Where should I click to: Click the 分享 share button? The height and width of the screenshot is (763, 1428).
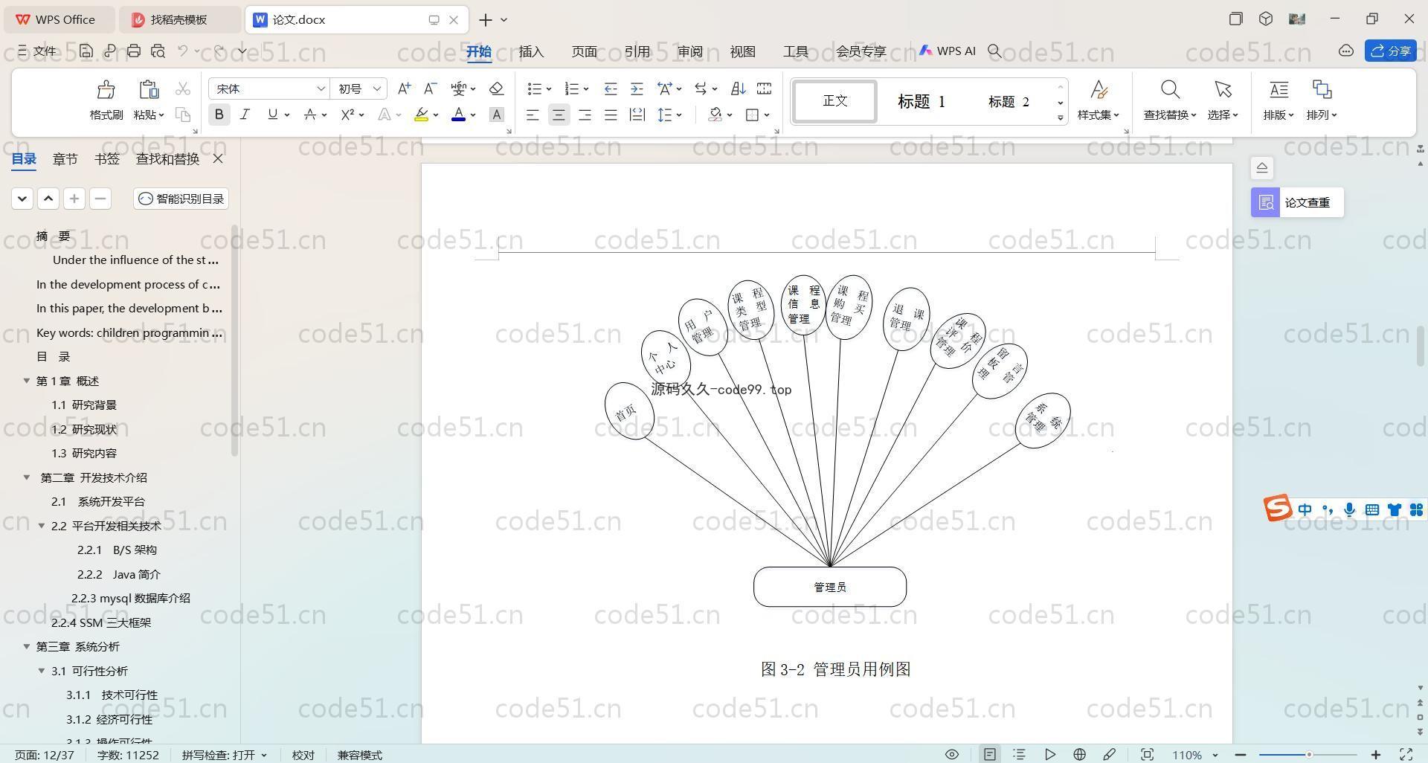(1390, 51)
